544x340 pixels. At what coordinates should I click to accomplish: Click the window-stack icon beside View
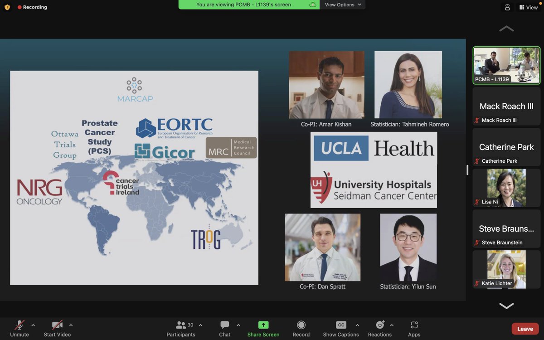pos(507,7)
